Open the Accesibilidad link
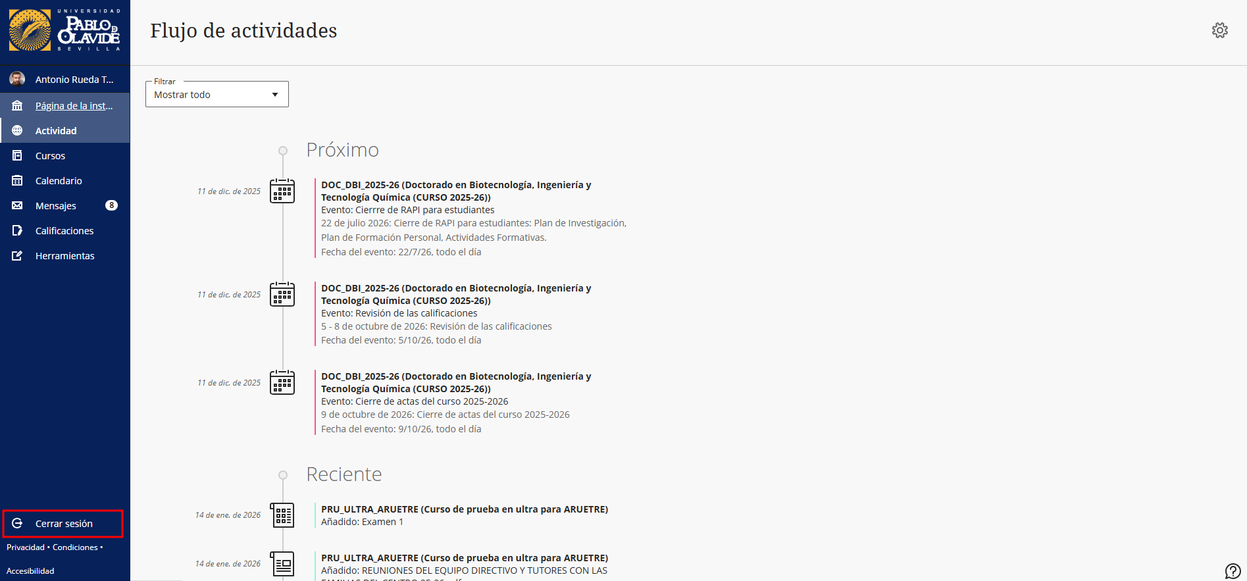Image resolution: width=1247 pixels, height=581 pixels. [x=30, y=571]
